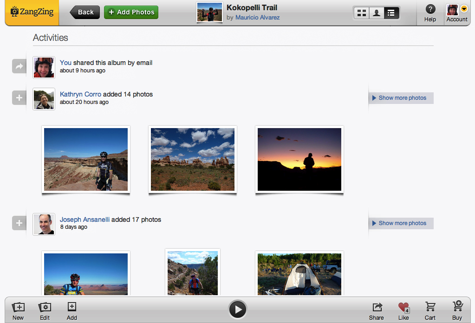Open your profile avatar in the shared activity
This screenshot has width=475, height=323.
pyautogui.click(x=44, y=67)
